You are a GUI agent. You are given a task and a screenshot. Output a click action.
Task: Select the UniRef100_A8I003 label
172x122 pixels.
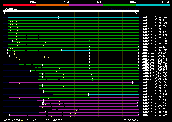point(154,115)
